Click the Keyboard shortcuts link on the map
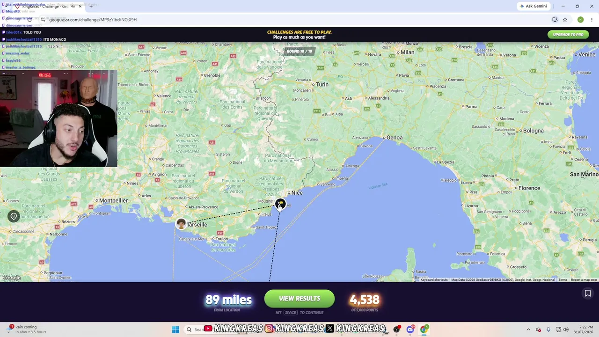 [434, 280]
